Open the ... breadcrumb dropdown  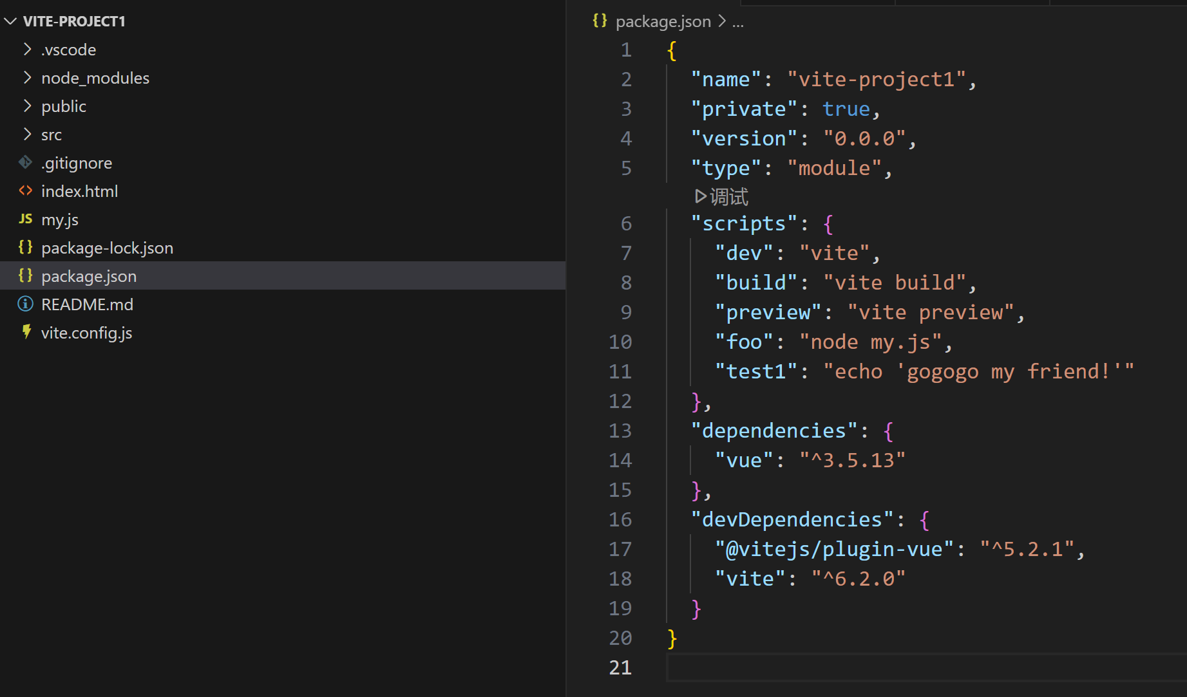(x=738, y=21)
